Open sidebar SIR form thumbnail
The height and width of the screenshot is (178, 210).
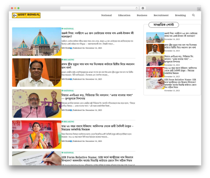point(155,84)
